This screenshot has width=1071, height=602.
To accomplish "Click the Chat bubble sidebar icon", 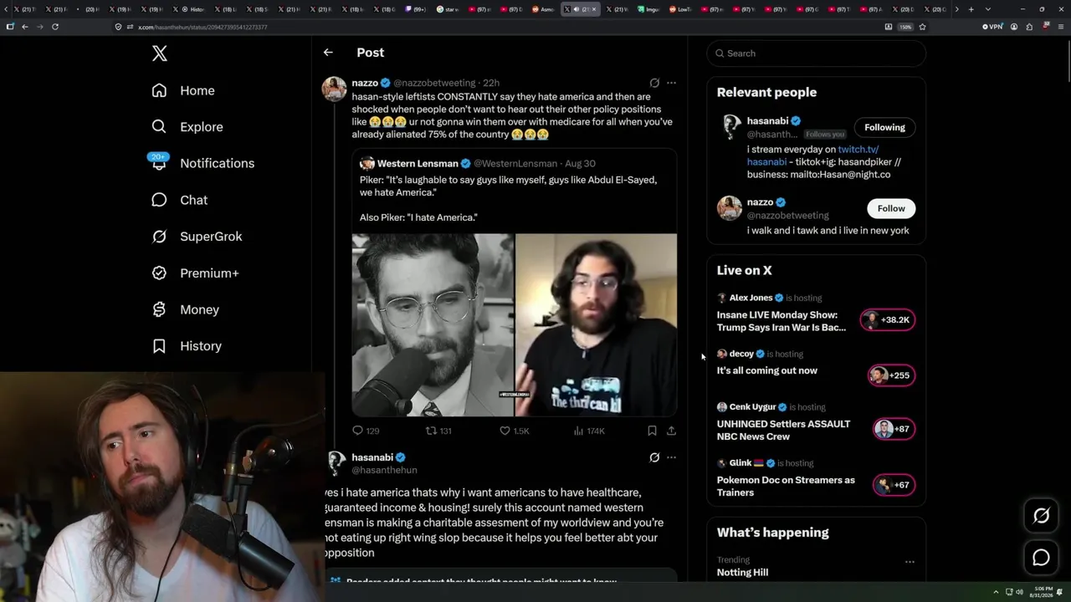I will [159, 200].
